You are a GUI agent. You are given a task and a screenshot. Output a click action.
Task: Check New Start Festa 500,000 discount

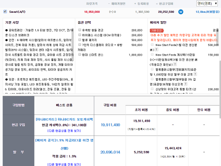tap(152, 45)
